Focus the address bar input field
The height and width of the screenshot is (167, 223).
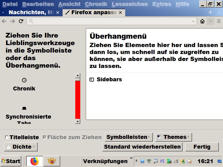click(111, 21)
